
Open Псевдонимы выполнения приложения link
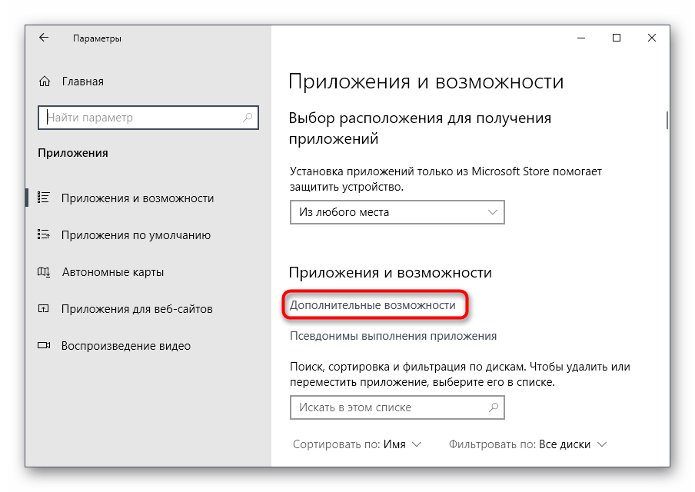point(393,336)
